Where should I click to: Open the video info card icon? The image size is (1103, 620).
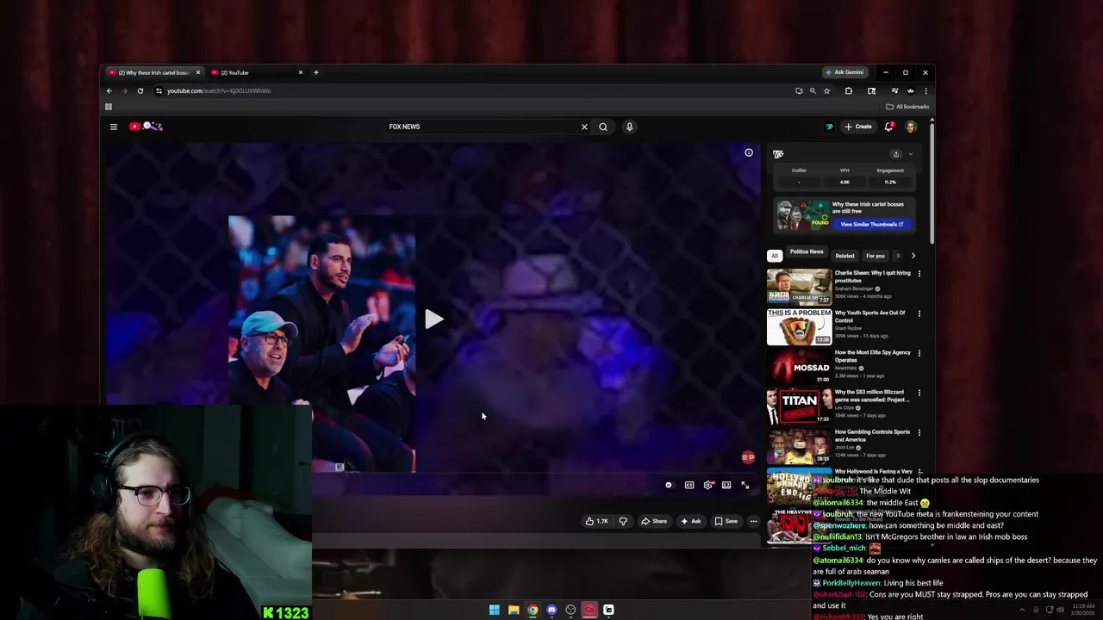click(x=749, y=152)
